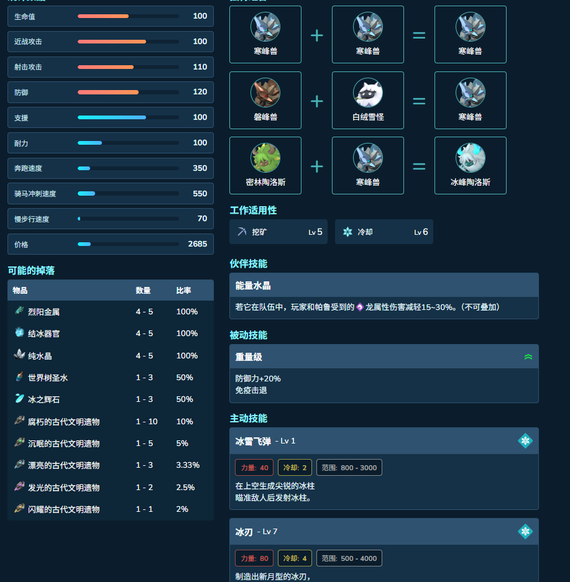Click the 密林陶洛斯 pal icon
The width and height of the screenshot is (570, 582).
[265, 158]
